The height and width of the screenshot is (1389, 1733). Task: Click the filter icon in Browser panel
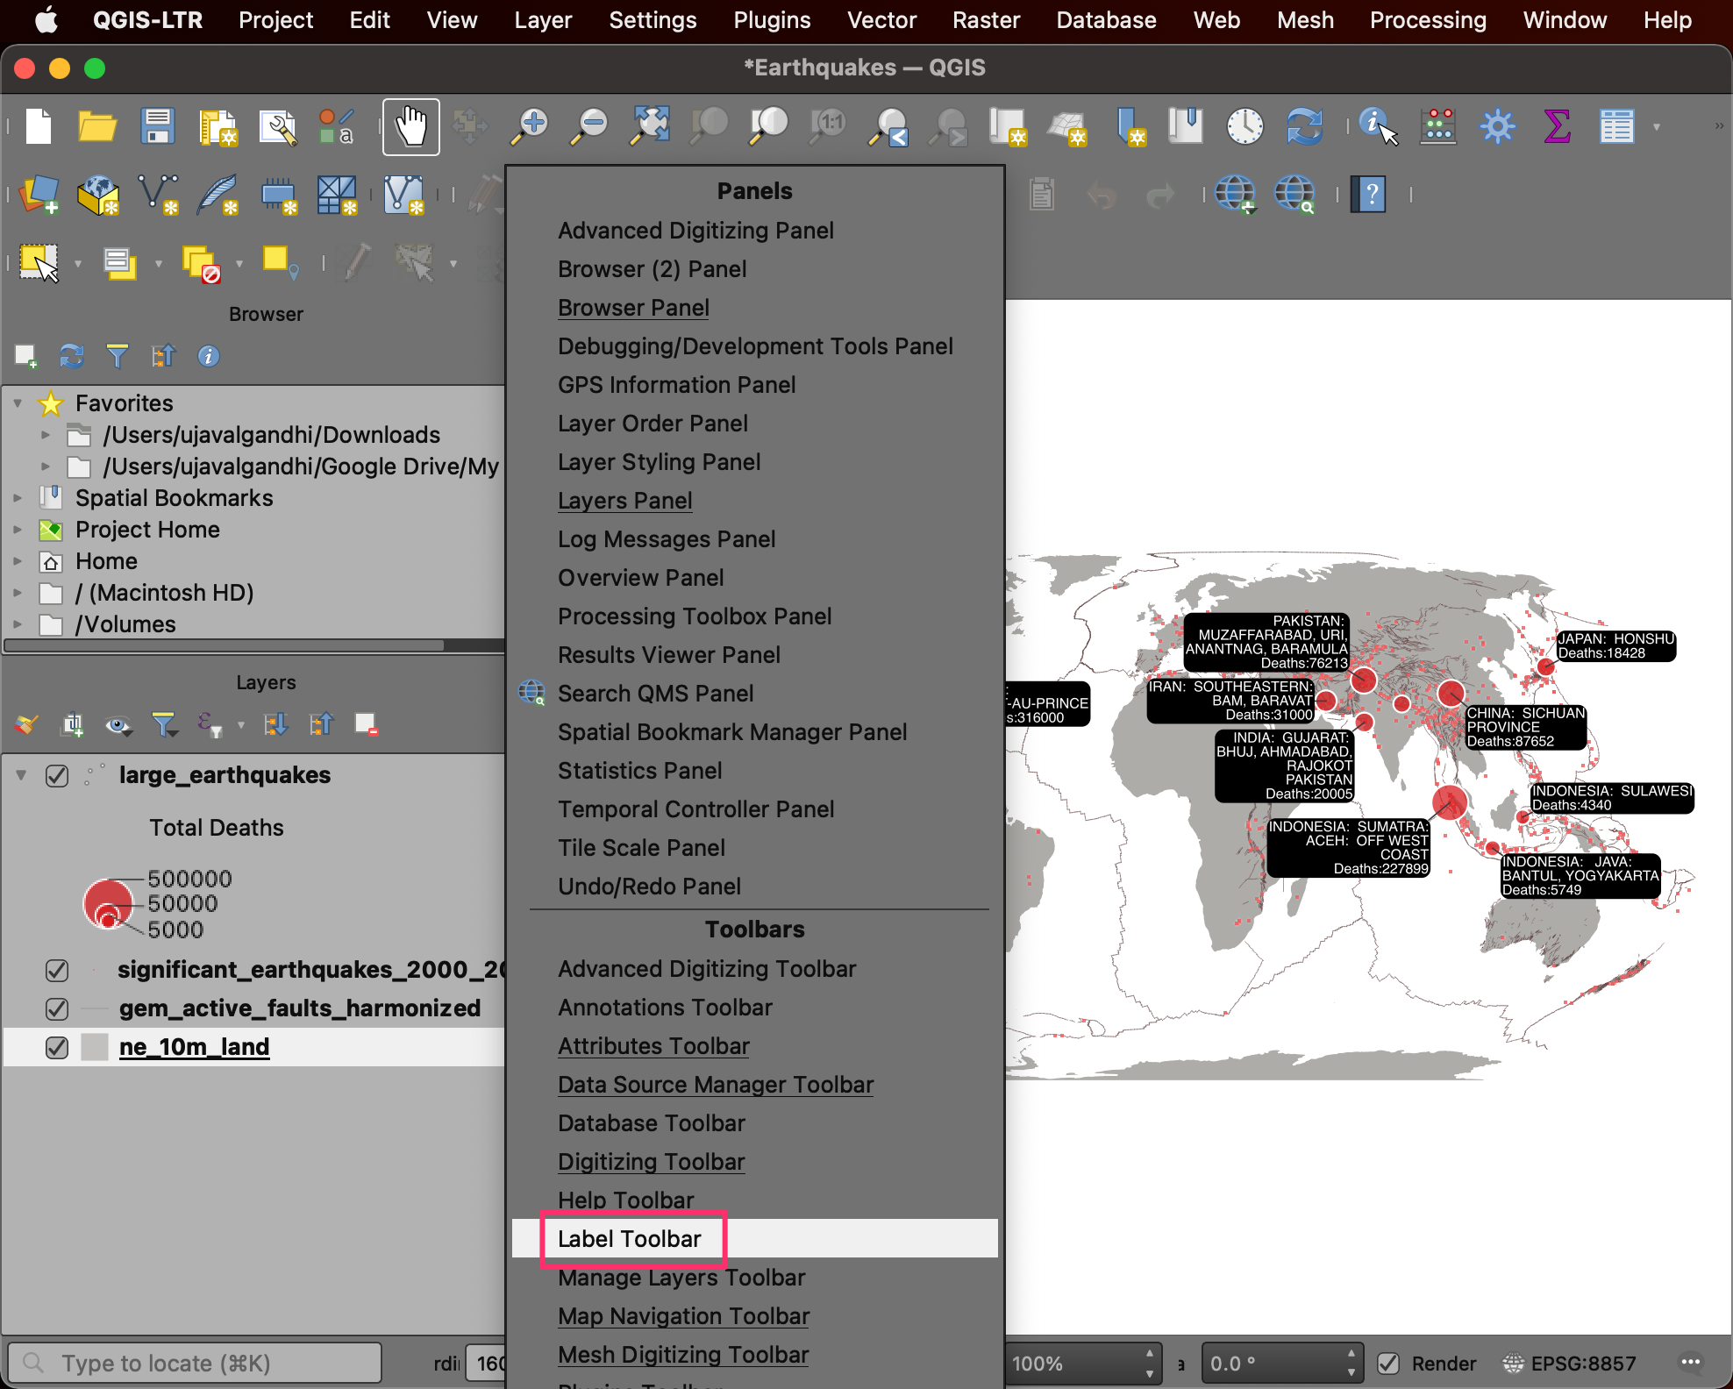coord(117,356)
